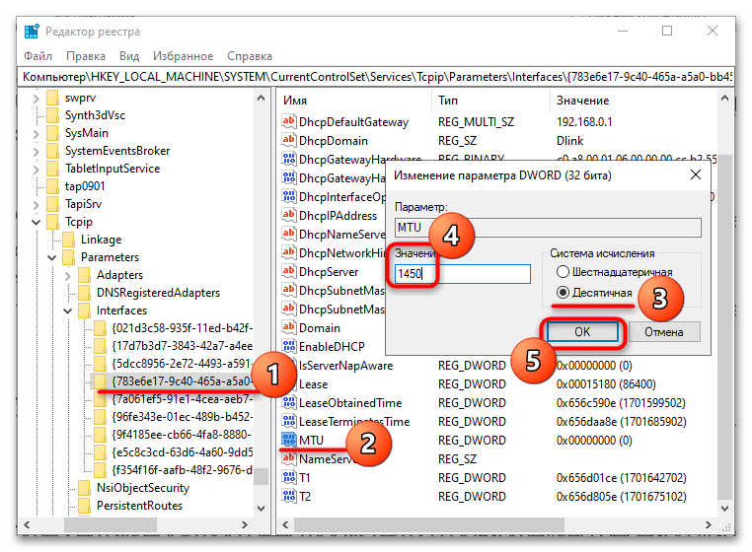Open the Правка menu
Viewport: 752px width, 552px height.
86,56
